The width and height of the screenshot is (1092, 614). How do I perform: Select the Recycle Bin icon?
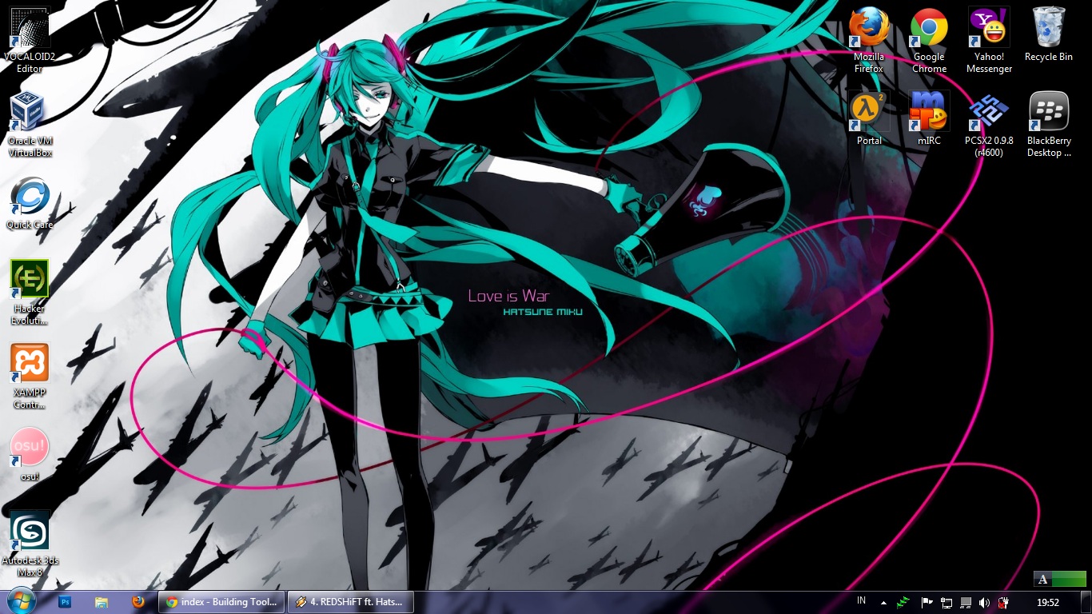(1049, 34)
